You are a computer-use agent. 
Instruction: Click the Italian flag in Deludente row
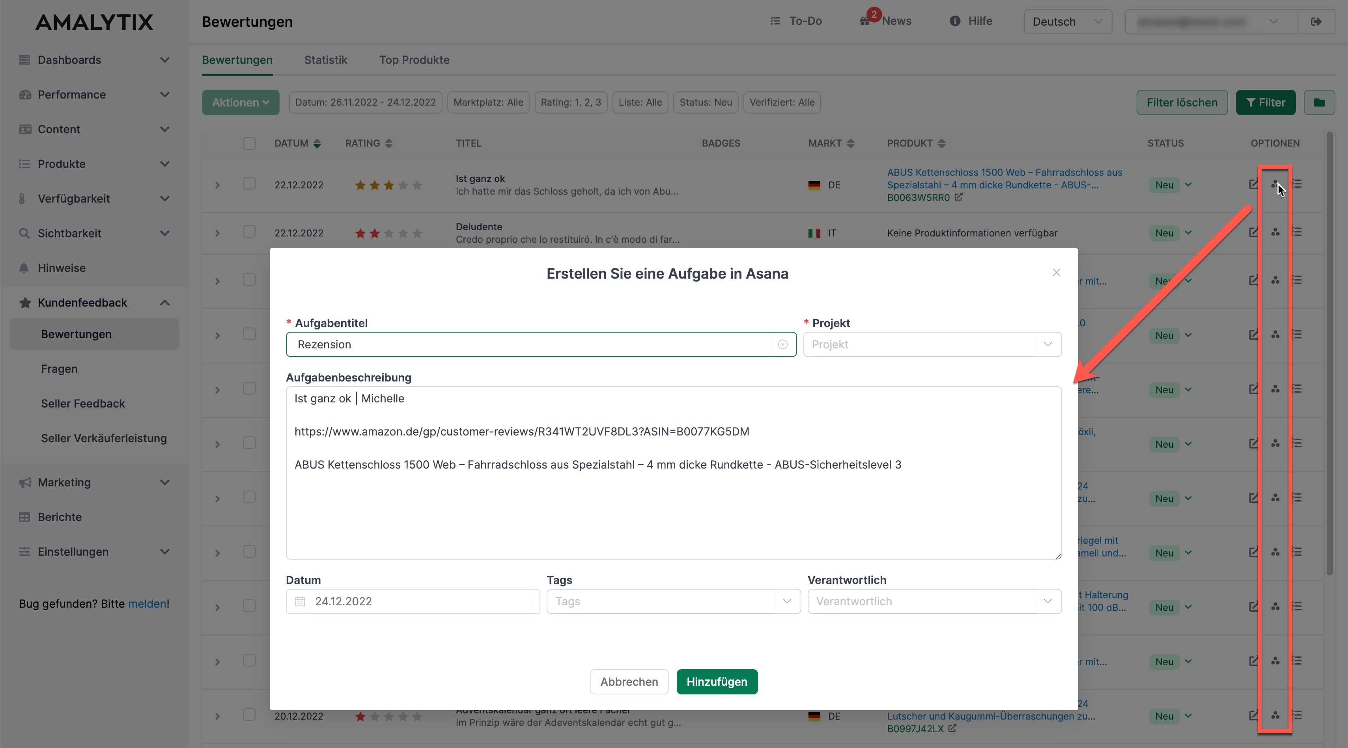pyautogui.click(x=814, y=233)
